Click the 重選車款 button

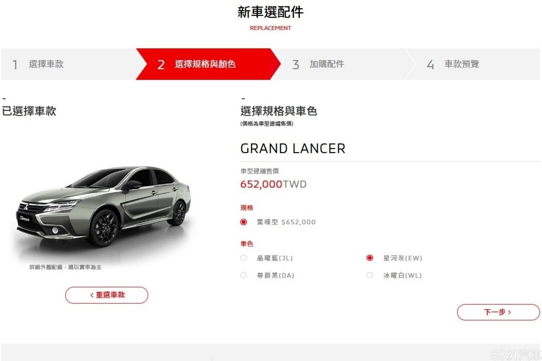106,295
